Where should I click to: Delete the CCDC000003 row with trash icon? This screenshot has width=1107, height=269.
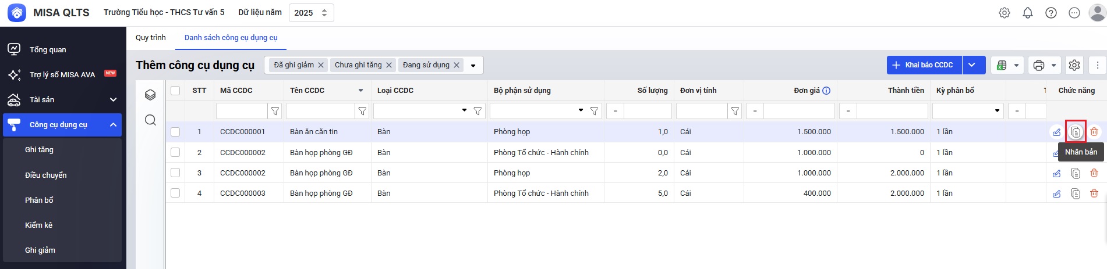pyautogui.click(x=1094, y=193)
